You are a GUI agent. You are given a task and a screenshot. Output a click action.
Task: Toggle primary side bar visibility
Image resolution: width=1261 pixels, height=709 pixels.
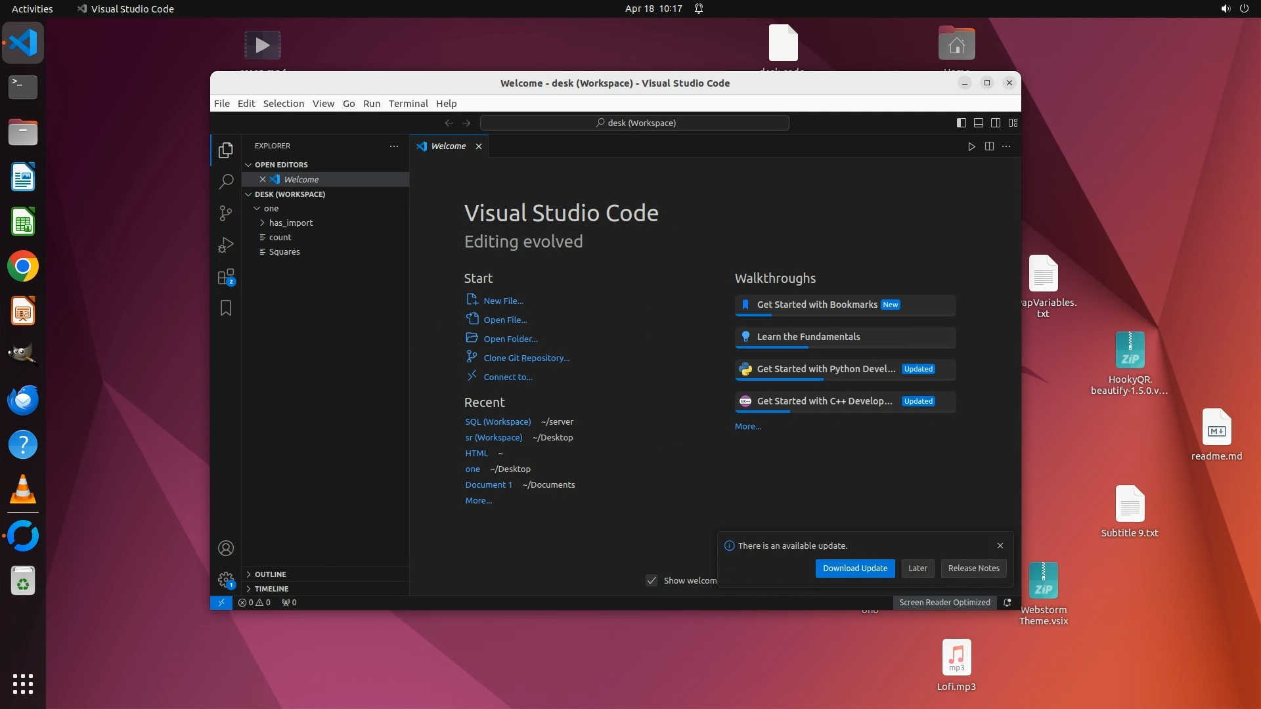(961, 123)
